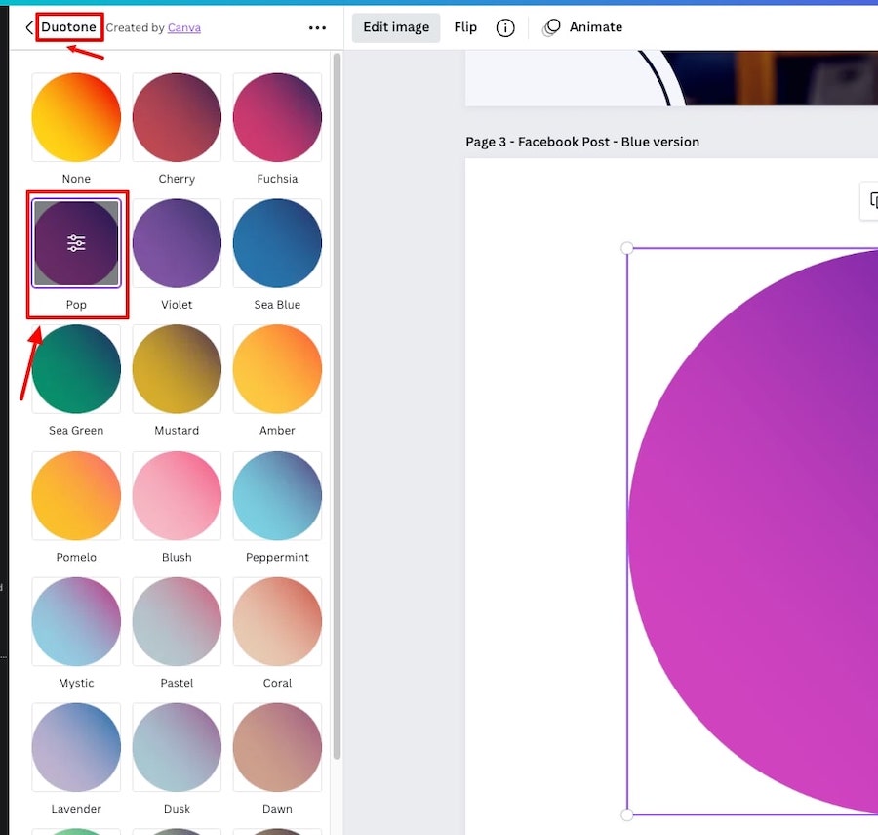Click the Edit image button

click(x=396, y=27)
